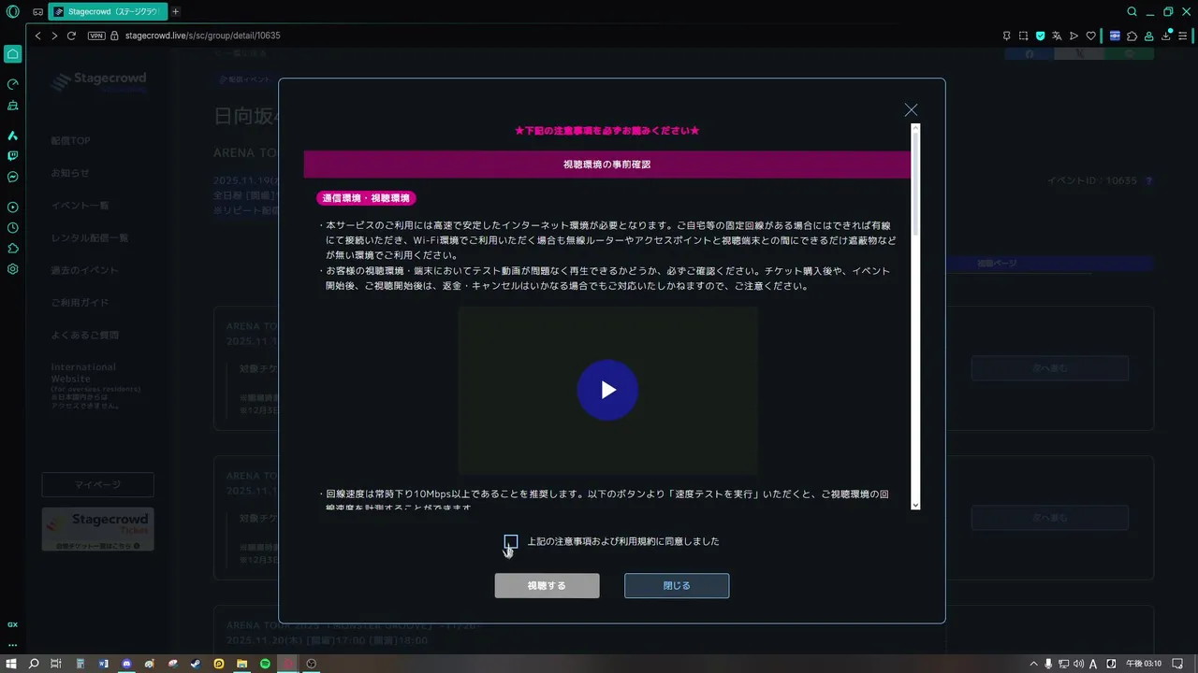Open the tab search magnifier icon
The width and height of the screenshot is (1198, 673).
(x=1132, y=12)
